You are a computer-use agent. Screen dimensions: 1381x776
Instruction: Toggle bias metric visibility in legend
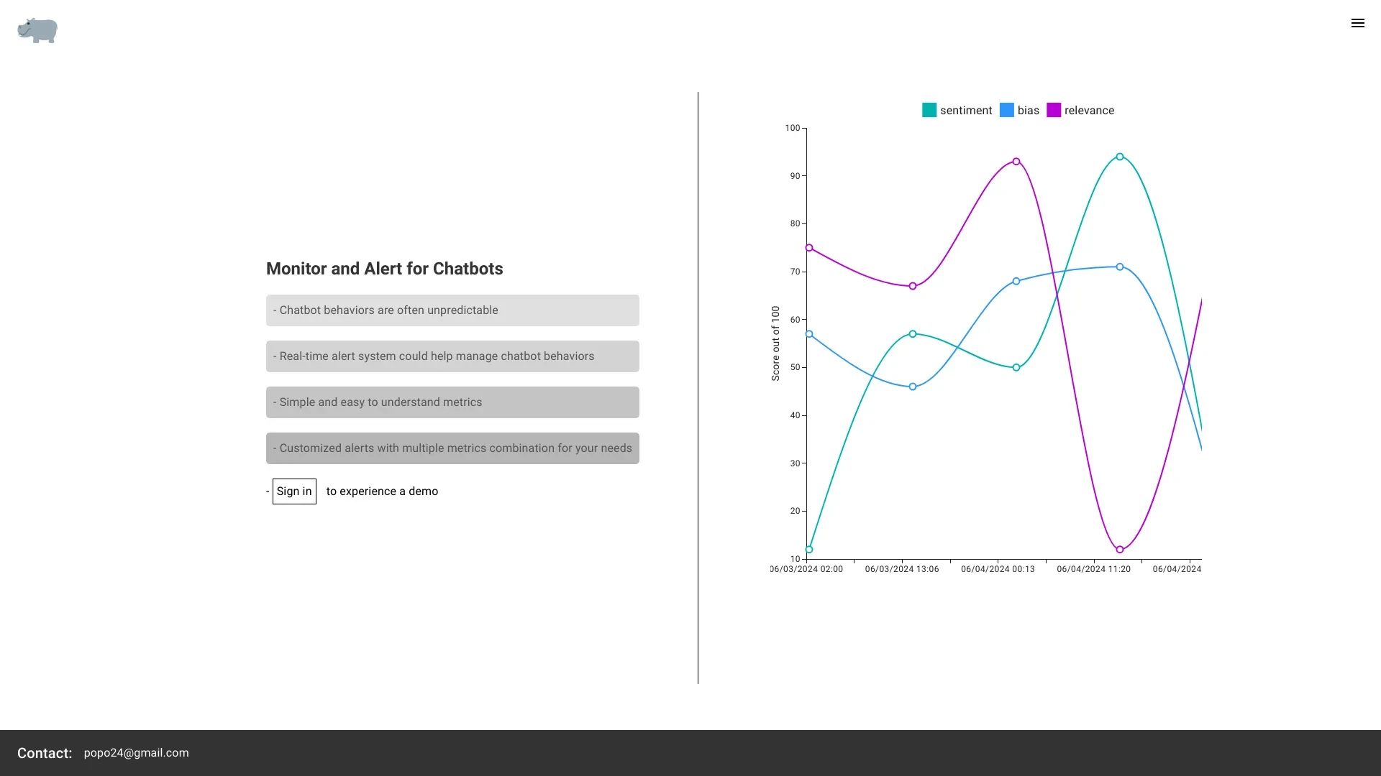1020,110
